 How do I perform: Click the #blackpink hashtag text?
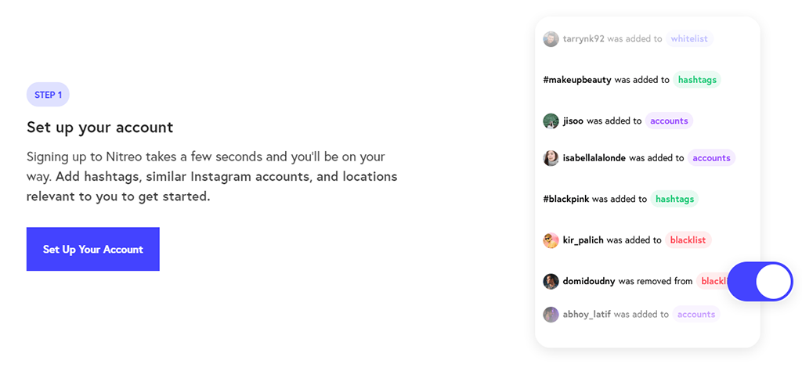[565, 200]
